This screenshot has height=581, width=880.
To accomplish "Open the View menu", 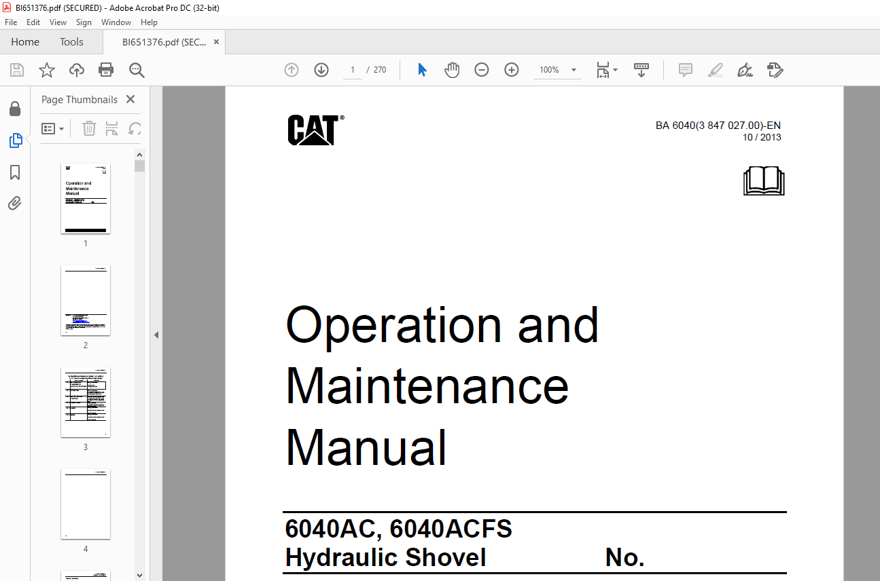I will 58,22.
